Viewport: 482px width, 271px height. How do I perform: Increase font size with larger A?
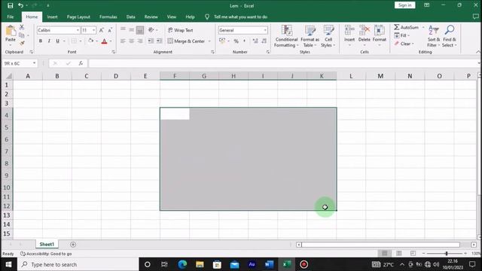tap(102, 30)
